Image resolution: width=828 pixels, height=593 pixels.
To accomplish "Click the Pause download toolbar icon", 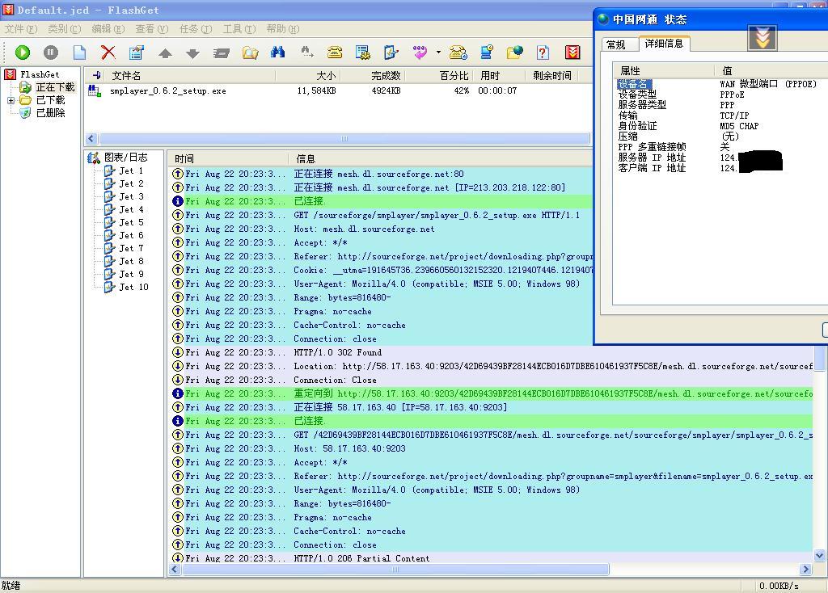I will click(x=51, y=53).
